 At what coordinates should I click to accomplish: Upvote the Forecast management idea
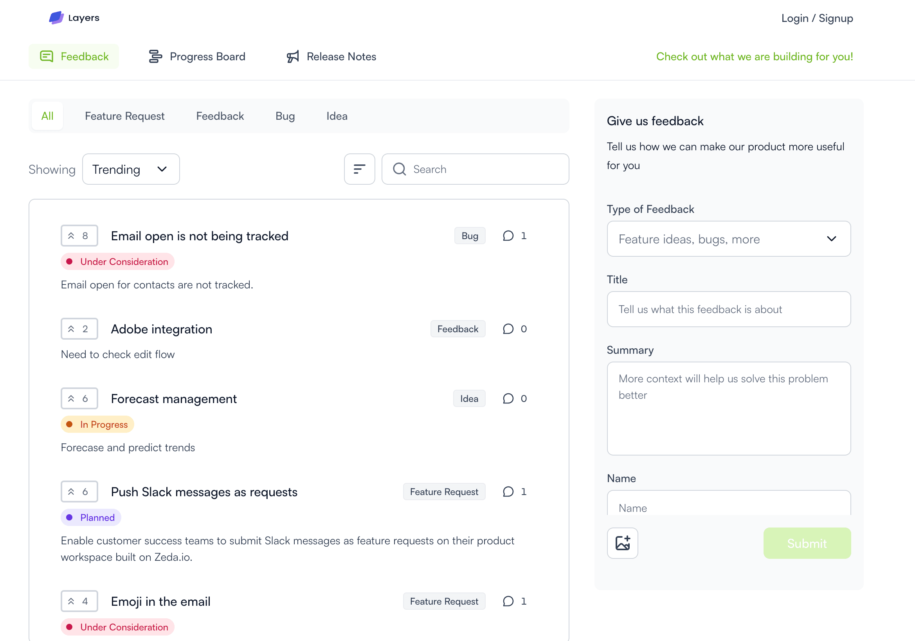[x=79, y=398]
